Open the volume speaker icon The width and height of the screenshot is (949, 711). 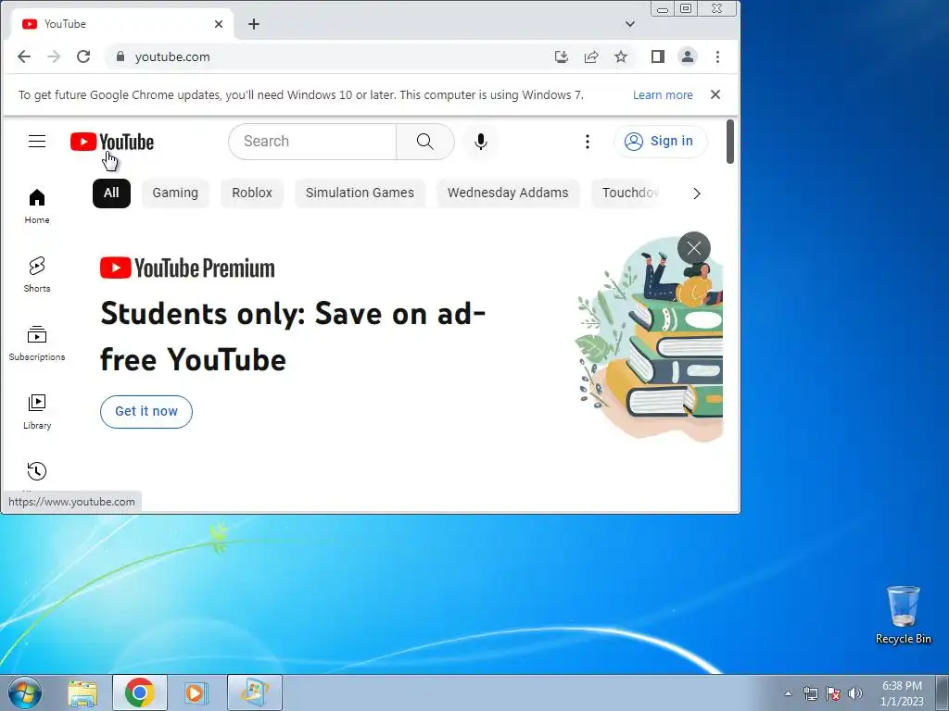point(855,693)
